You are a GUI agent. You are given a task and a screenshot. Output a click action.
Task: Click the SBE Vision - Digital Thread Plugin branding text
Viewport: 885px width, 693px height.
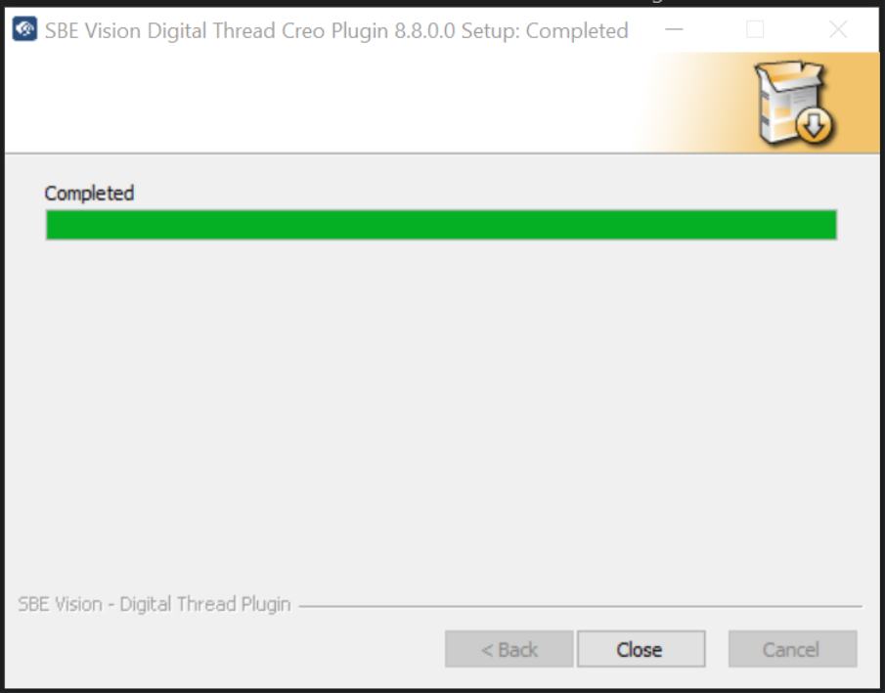(155, 604)
